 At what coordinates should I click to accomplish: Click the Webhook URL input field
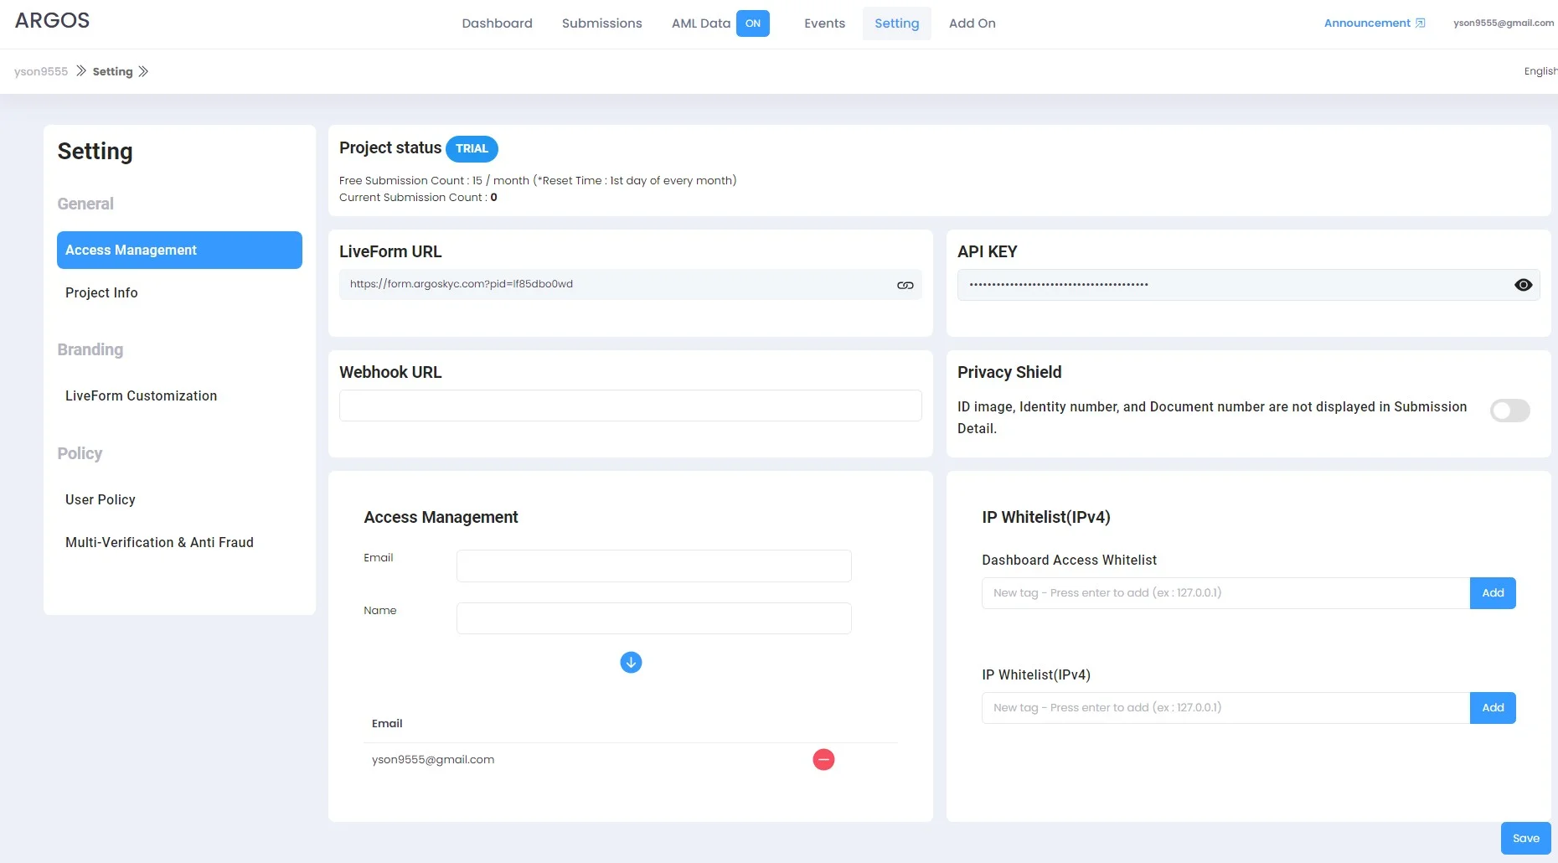point(630,406)
